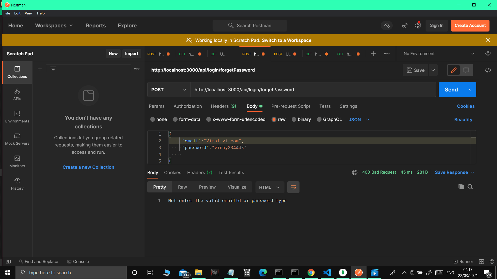
Task: Open the History sidebar panel
Action: pyautogui.click(x=17, y=184)
